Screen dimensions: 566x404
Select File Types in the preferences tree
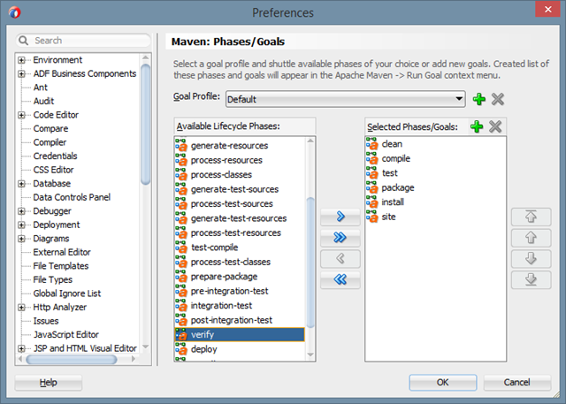(x=52, y=279)
